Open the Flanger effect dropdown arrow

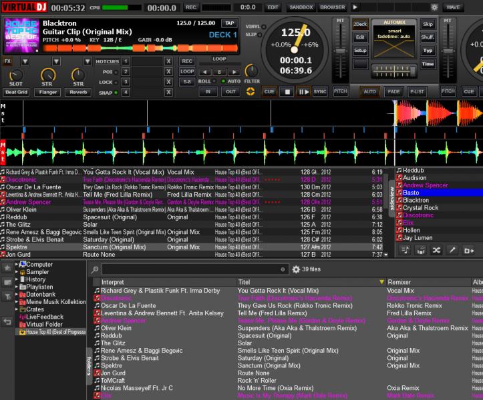56,61
